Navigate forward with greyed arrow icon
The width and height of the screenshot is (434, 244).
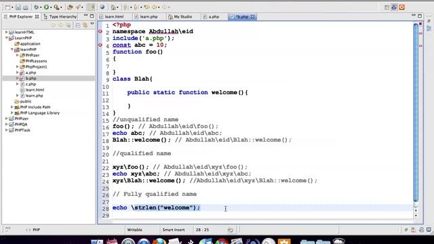click(164, 7)
